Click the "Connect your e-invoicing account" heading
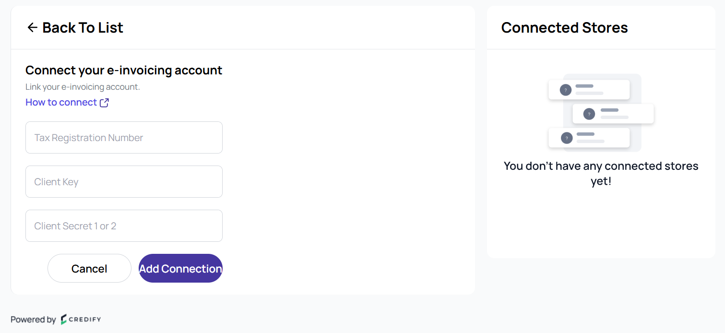The width and height of the screenshot is (725, 333). point(124,71)
